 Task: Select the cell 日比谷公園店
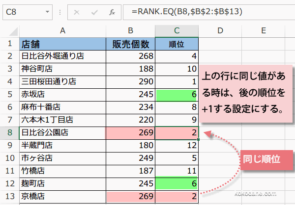pyautogui.click(x=62, y=133)
